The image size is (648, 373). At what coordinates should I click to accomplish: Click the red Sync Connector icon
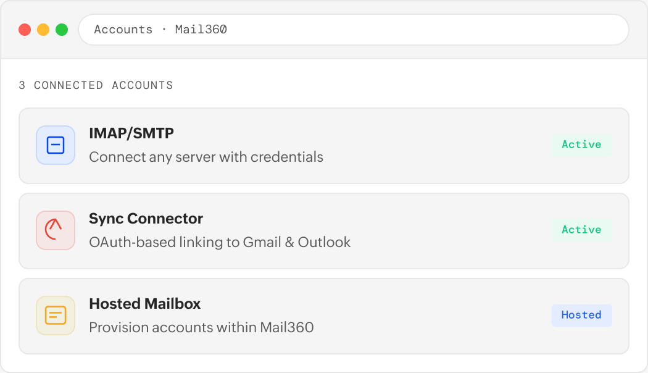pos(56,230)
